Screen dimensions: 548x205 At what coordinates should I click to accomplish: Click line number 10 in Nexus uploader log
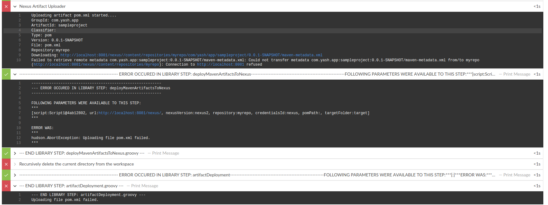click(x=18, y=60)
